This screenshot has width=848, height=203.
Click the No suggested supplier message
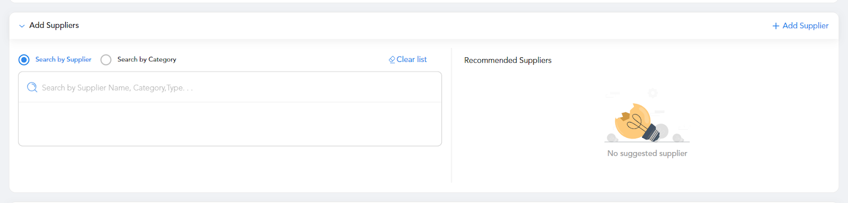pos(647,153)
